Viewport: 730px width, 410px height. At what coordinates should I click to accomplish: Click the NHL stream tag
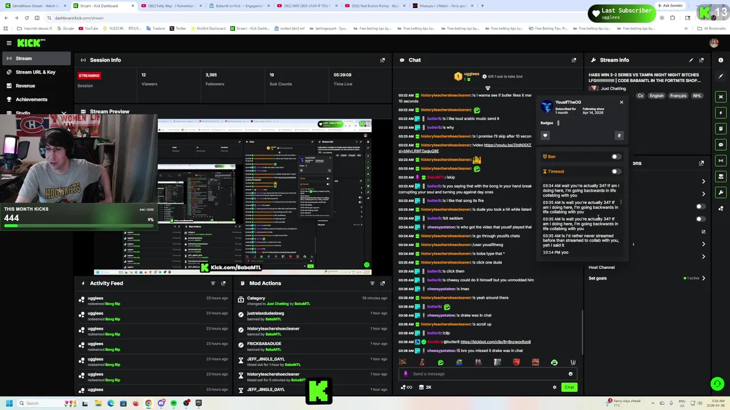point(697,96)
